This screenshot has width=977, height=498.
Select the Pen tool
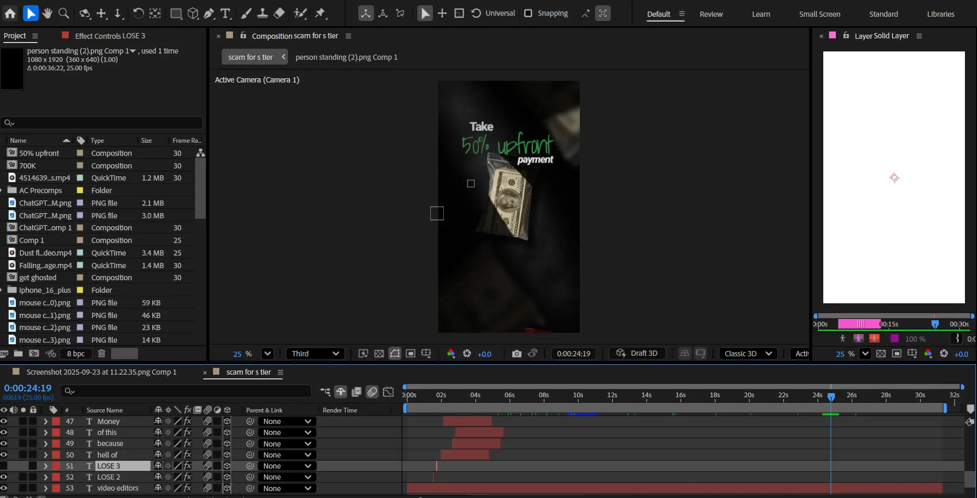[x=209, y=14]
